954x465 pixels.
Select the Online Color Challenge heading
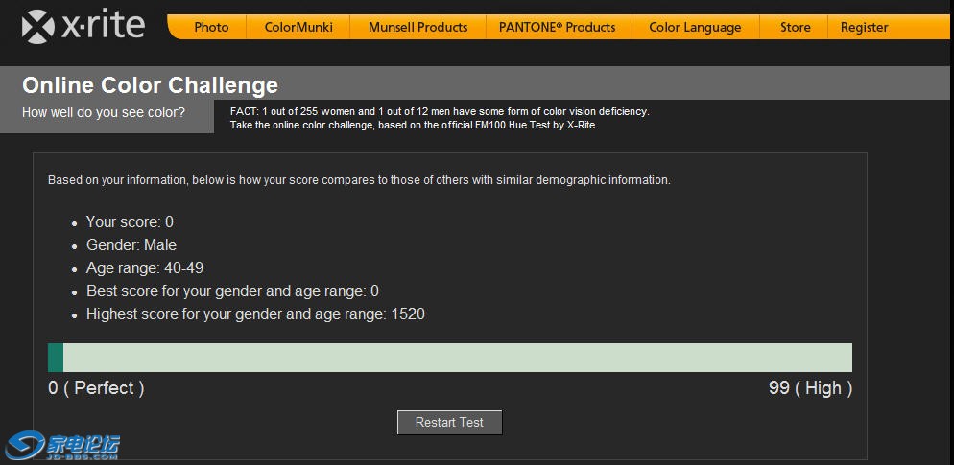151,85
